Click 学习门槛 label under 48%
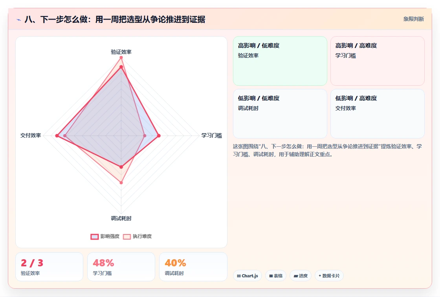The image size is (440, 297). 102,273
